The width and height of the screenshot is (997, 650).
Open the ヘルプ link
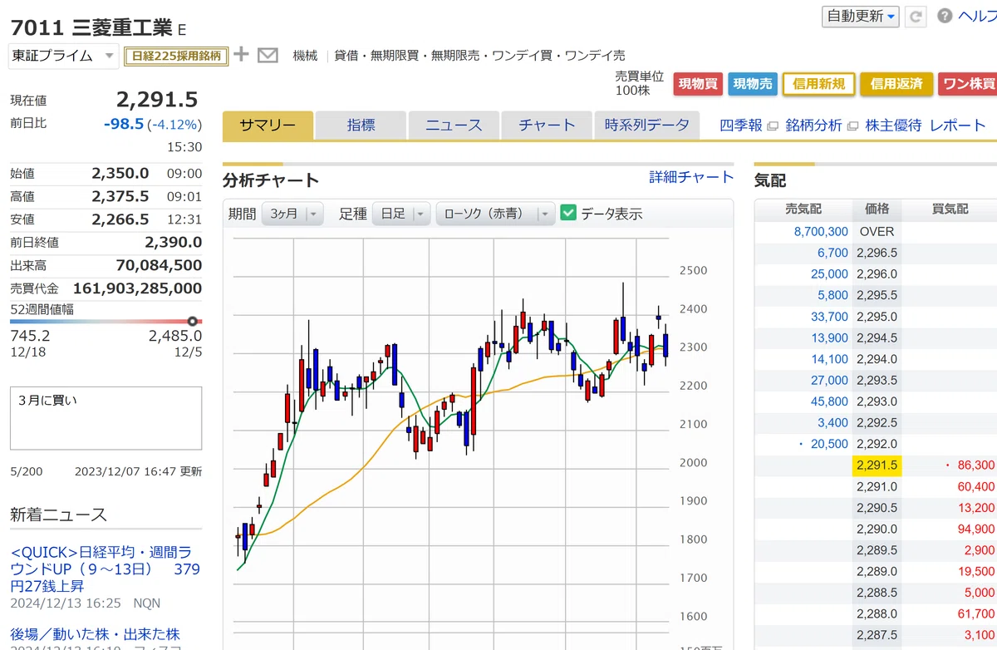pyautogui.click(x=977, y=16)
